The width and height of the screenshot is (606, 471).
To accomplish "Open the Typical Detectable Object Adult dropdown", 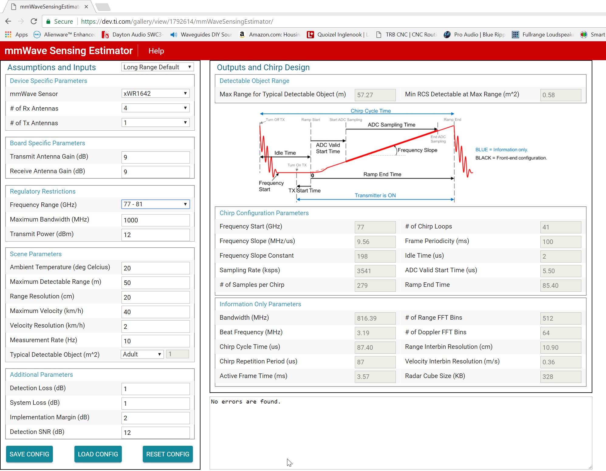I will (x=142, y=354).
